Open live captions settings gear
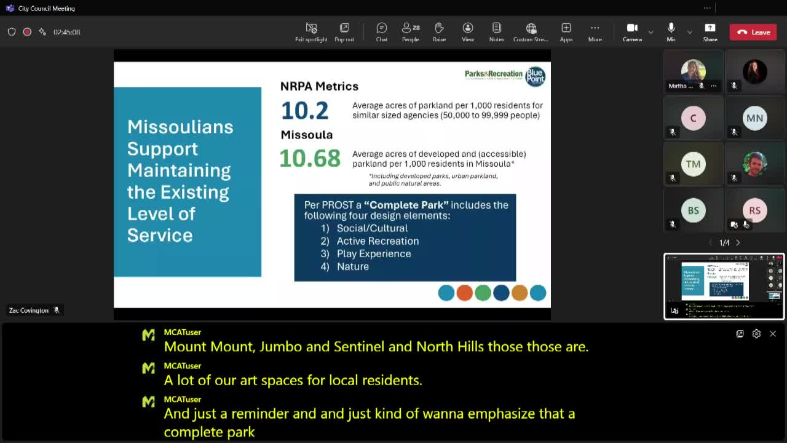Viewport: 787px width, 443px height. point(756,333)
